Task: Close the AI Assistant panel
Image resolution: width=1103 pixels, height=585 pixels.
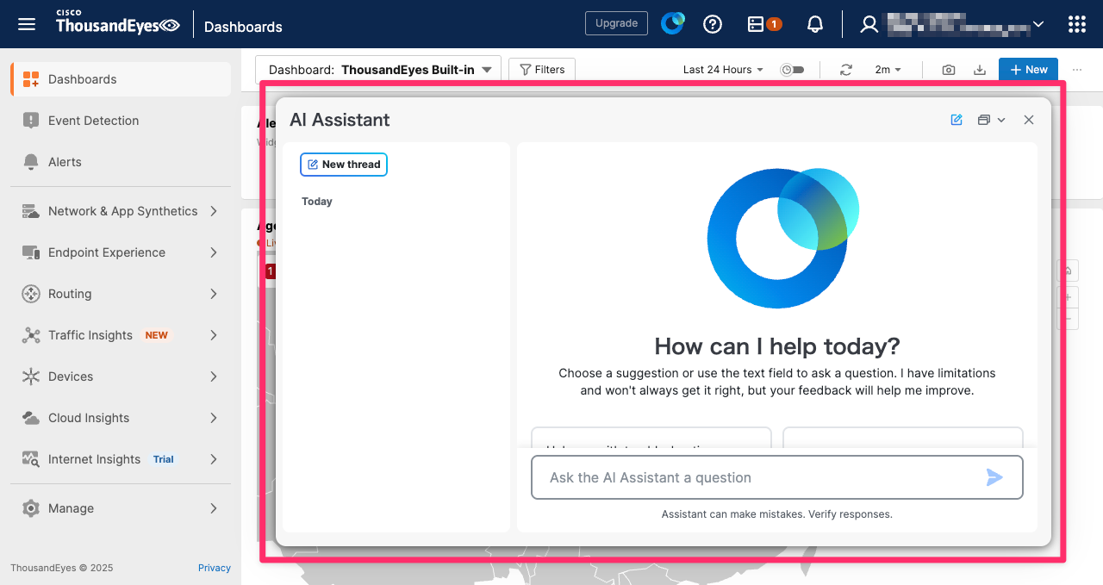Action: (1029, 120)
